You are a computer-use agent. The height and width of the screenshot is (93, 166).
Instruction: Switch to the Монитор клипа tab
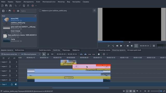point(104,50)
